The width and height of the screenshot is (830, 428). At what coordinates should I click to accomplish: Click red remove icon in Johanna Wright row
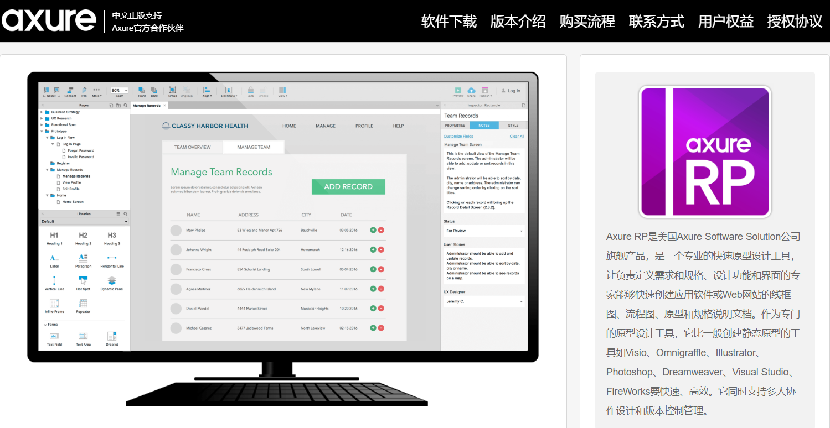(381, 250)
